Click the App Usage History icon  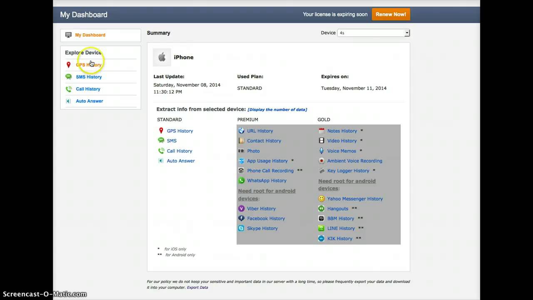(x=241, y=161)
